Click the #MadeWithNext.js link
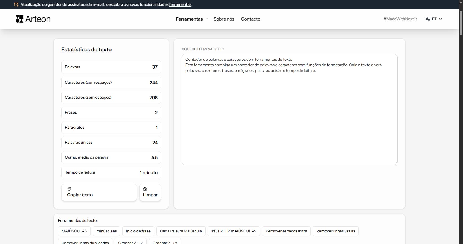 click(400, 19)
